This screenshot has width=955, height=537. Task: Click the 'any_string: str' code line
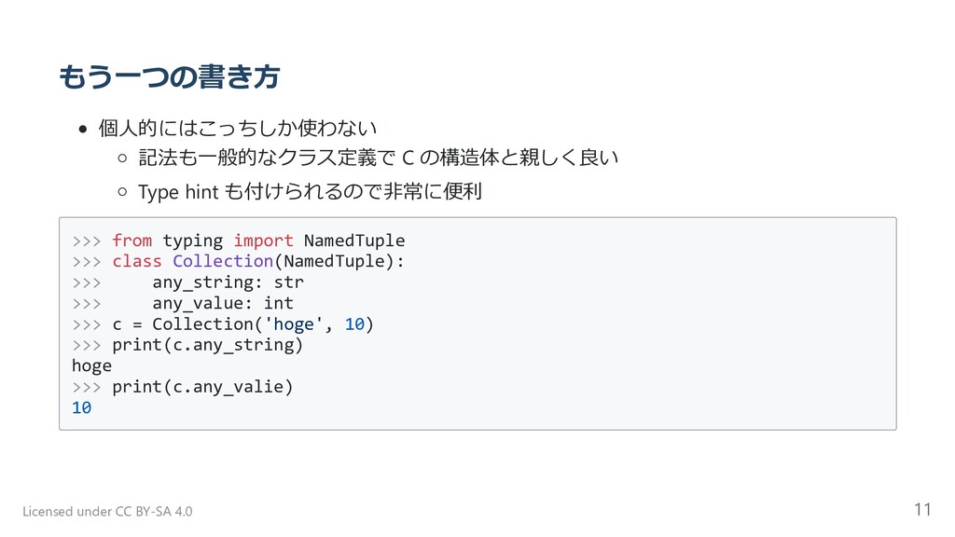coord(228,282)
